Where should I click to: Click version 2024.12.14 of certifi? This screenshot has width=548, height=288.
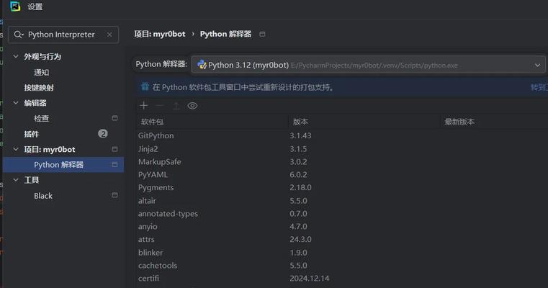point(310,278)
